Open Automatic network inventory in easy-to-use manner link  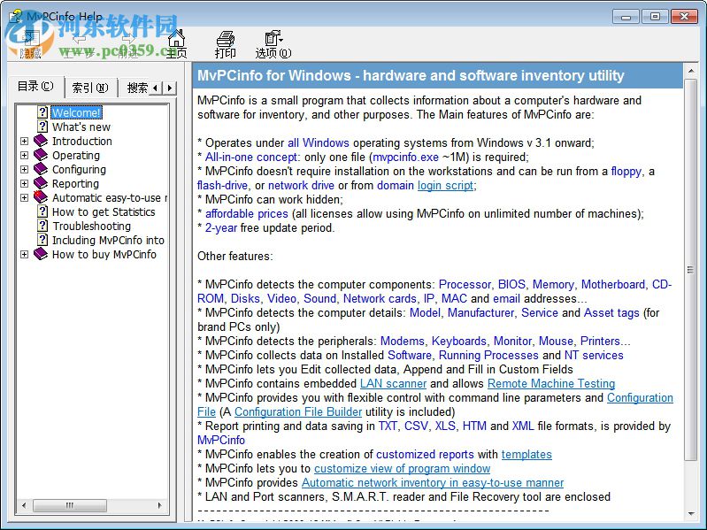(433, 482)
